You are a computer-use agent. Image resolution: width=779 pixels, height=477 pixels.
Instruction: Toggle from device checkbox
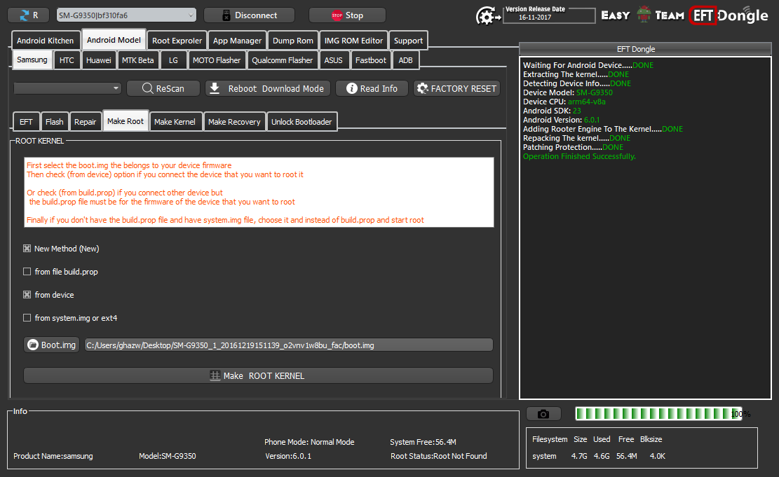[27, 295]
